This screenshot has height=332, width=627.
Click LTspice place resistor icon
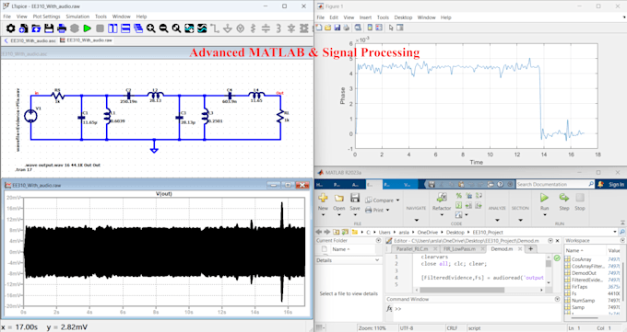tap(254, 29)
